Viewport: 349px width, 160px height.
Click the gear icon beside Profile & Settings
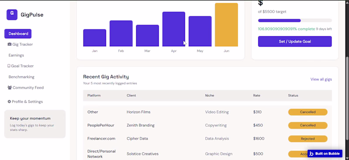coord(9,102)
